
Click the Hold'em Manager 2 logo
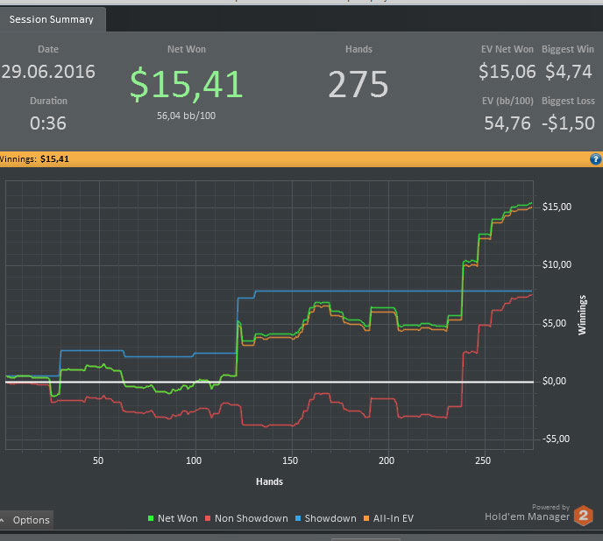tap(584, 516)
